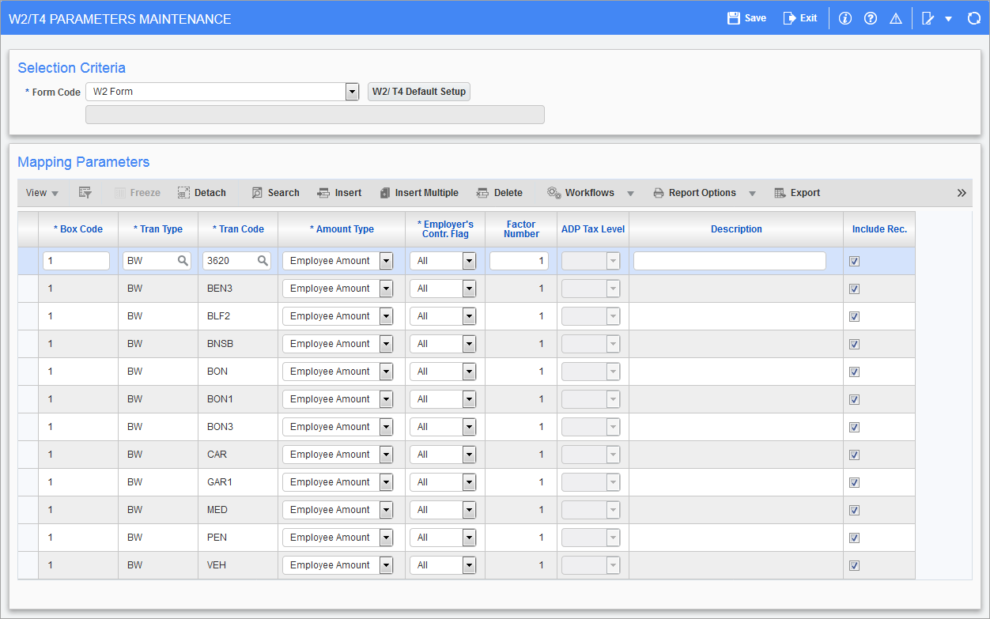Sort by the Box Code column header

(78, 229)
